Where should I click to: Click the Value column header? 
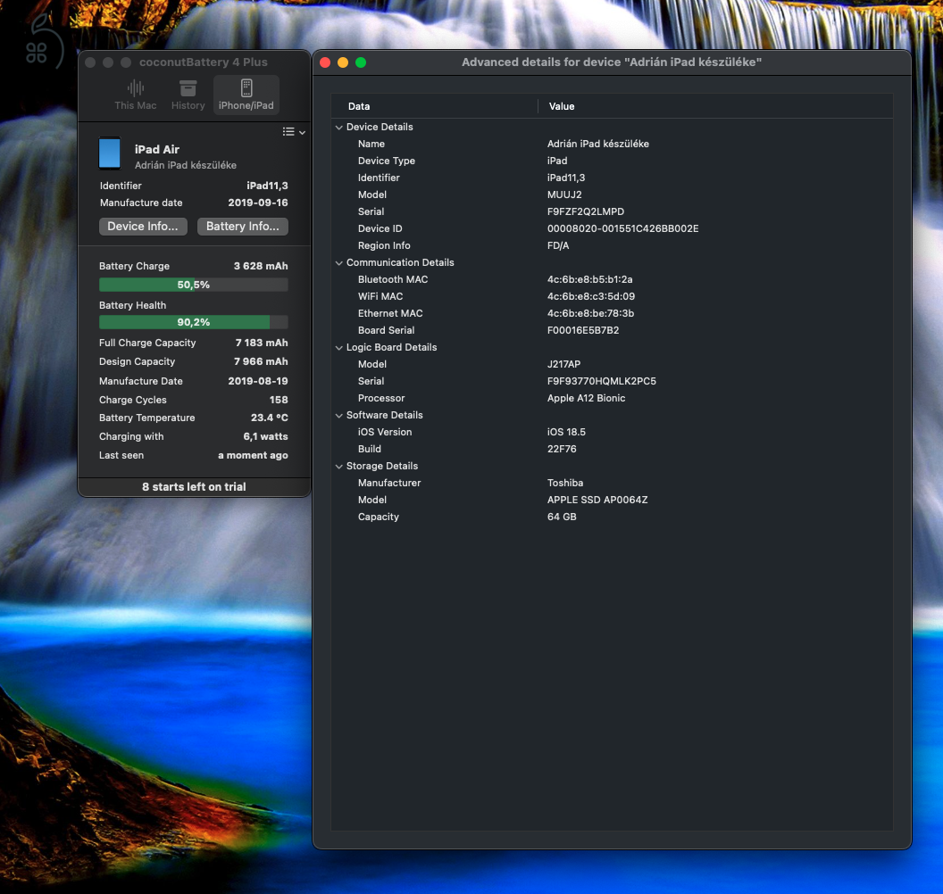point(562,106)
